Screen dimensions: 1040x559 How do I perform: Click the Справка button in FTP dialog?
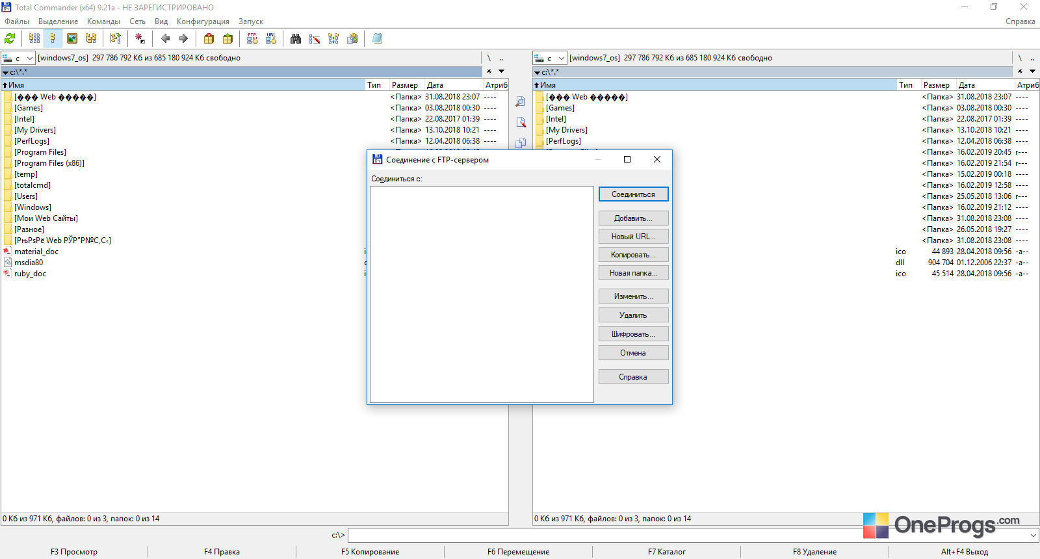(633, 377)
